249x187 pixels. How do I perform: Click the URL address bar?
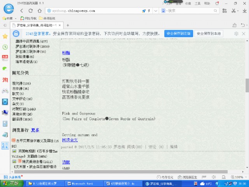(101, 11)
